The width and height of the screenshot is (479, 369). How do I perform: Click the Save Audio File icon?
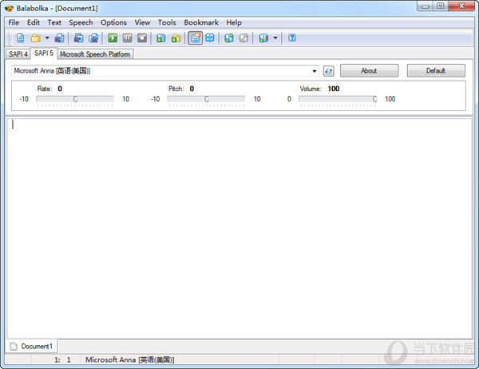coord(79,38)
